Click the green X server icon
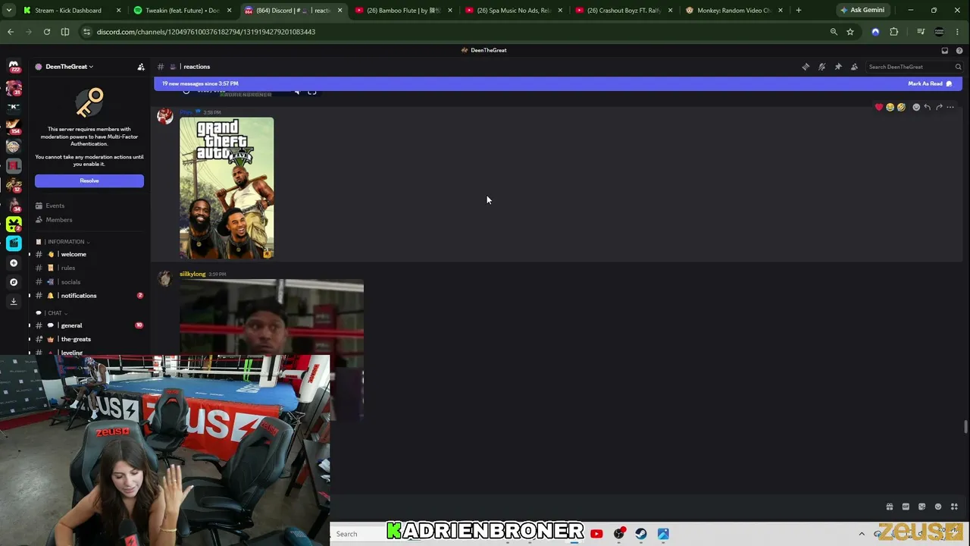Viewport: 970px width, 546px height. pyautogui.click(x=14, y=224)
